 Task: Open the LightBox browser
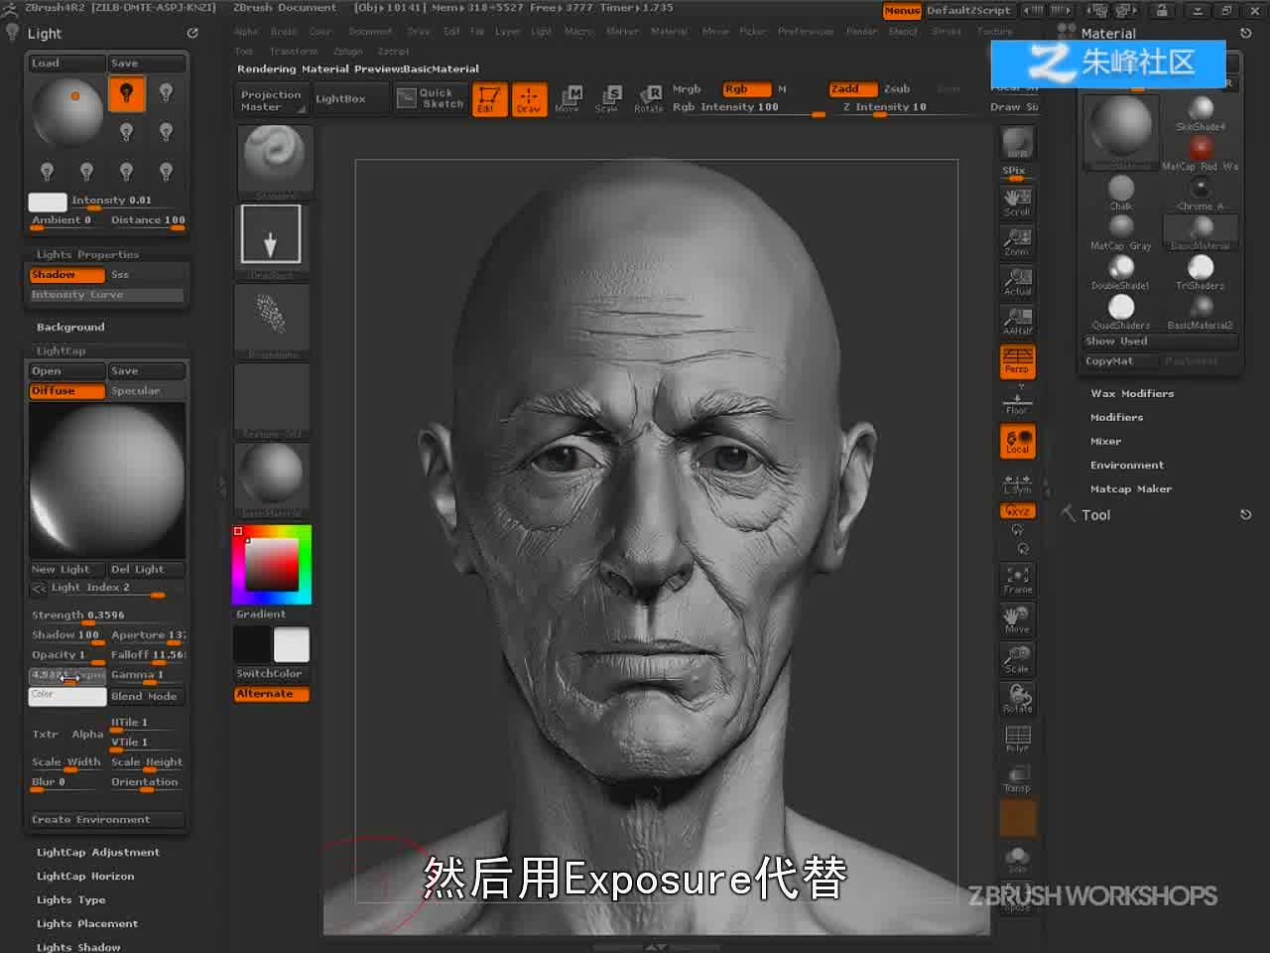click(340, 99)
